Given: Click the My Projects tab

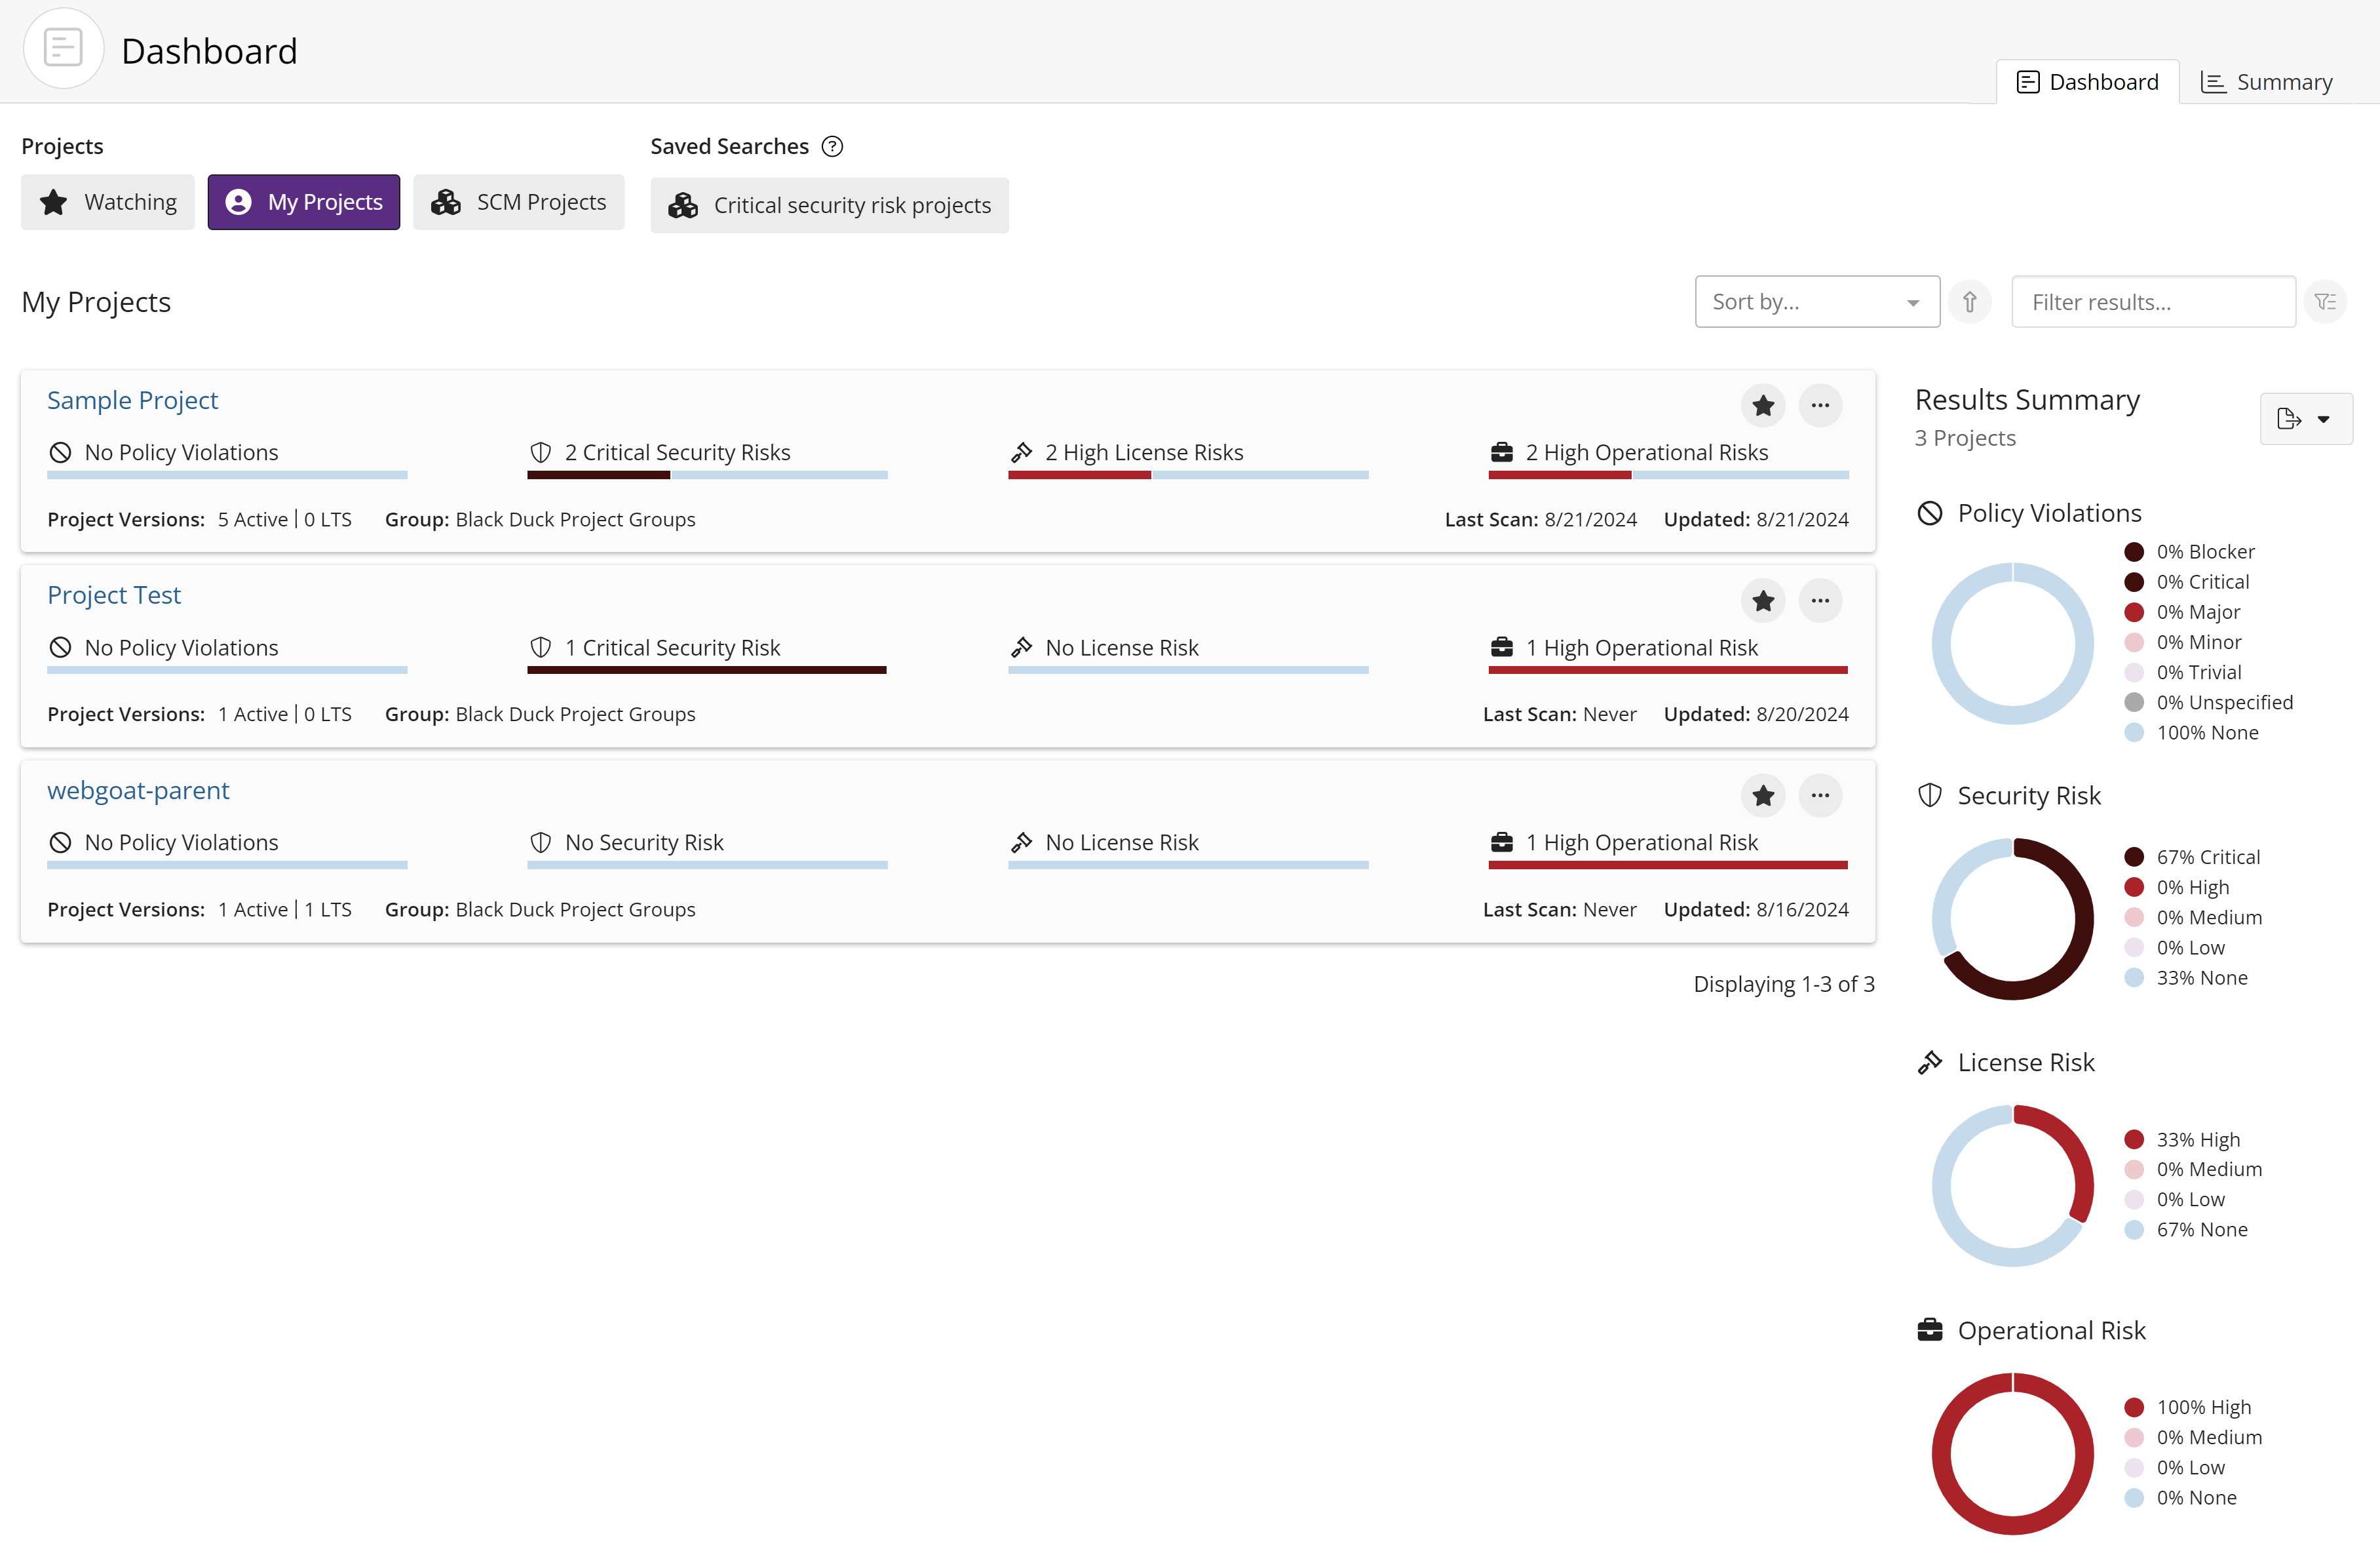Looking at the screenshot, I should click(305, 201).
